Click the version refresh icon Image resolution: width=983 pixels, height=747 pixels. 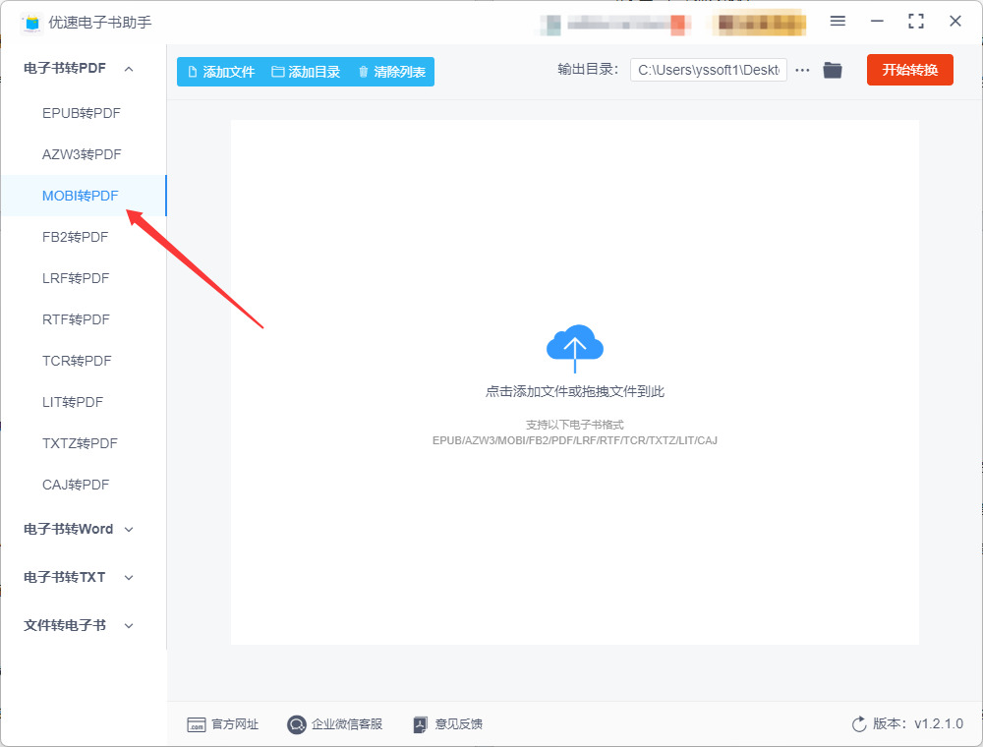[859, 724]
